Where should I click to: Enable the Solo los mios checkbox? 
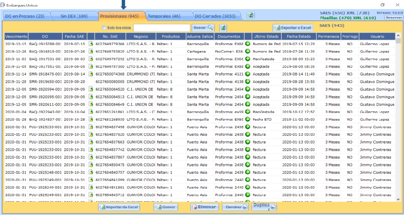pos(104,28)
